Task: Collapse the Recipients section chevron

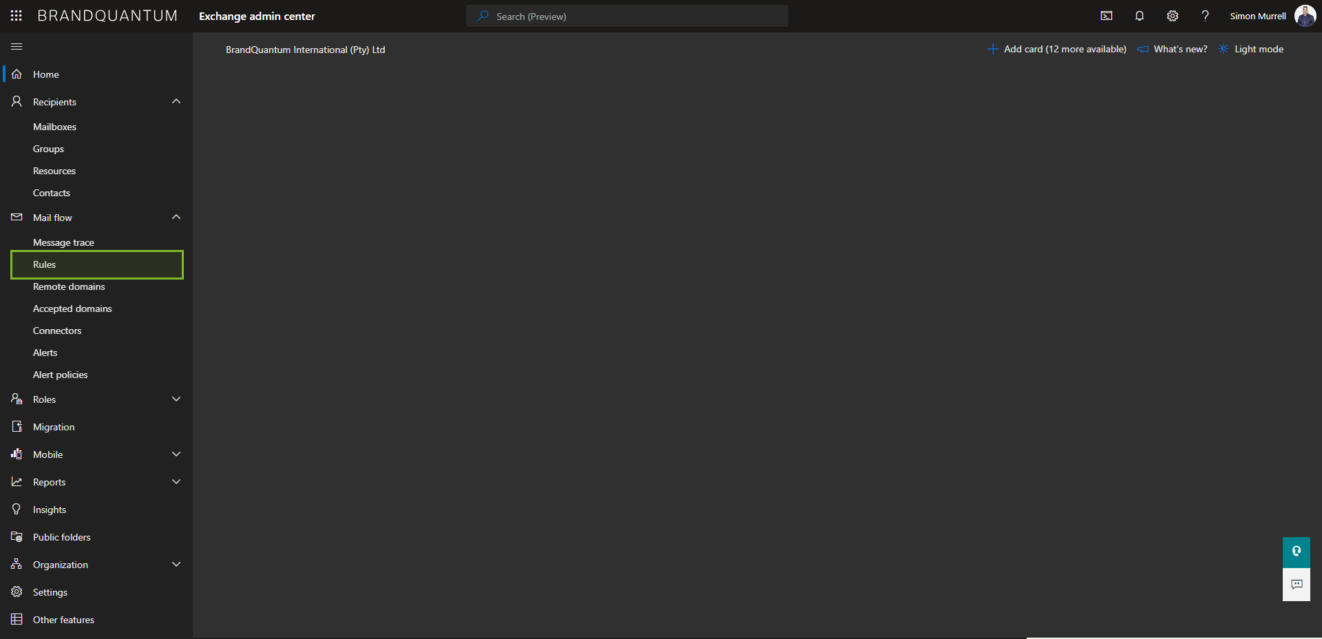Action: tap(176, 102)
